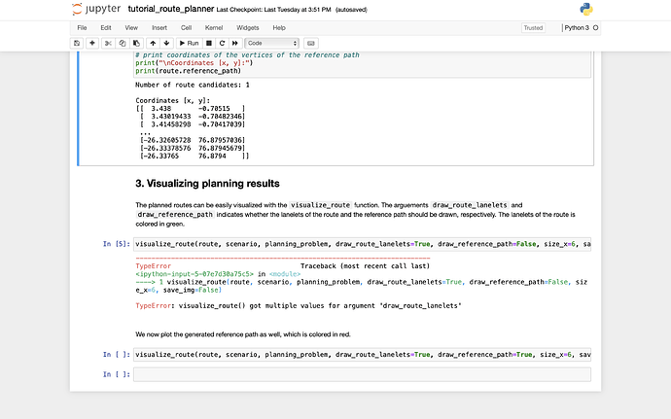Move selected cell up
The image size is (671, 419).
pos(153,44)
